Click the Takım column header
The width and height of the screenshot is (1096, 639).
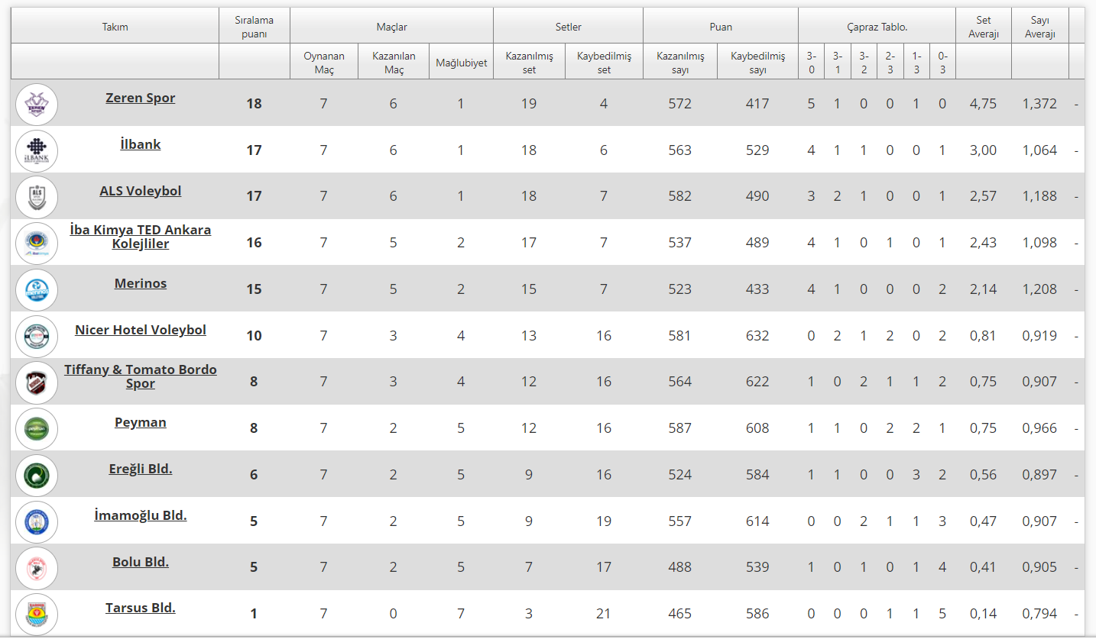[x=115, y=27]
